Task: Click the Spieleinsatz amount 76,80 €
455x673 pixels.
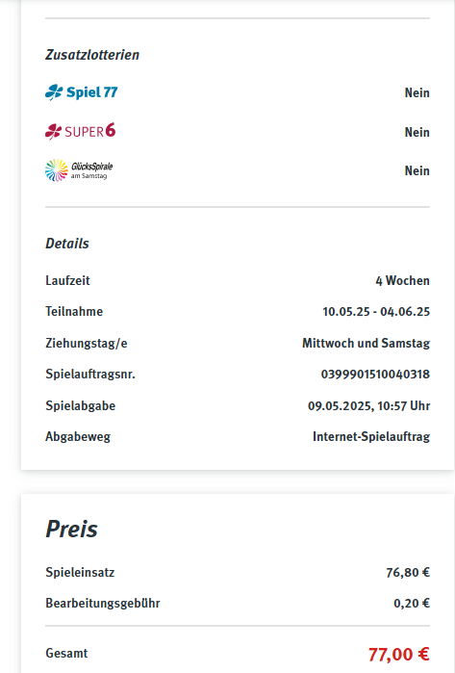Action: click(408, 573)
